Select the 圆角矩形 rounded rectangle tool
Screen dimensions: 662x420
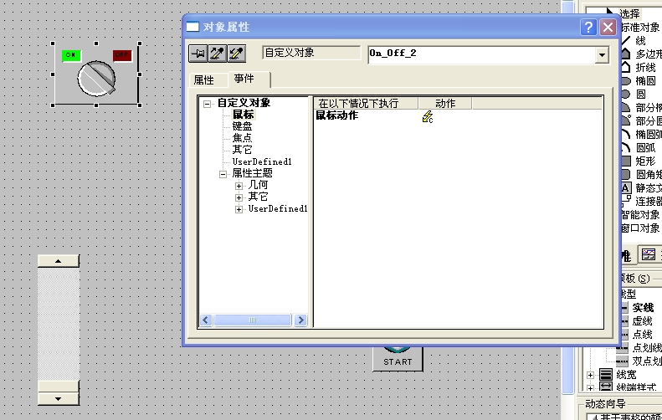click(626, 174)
